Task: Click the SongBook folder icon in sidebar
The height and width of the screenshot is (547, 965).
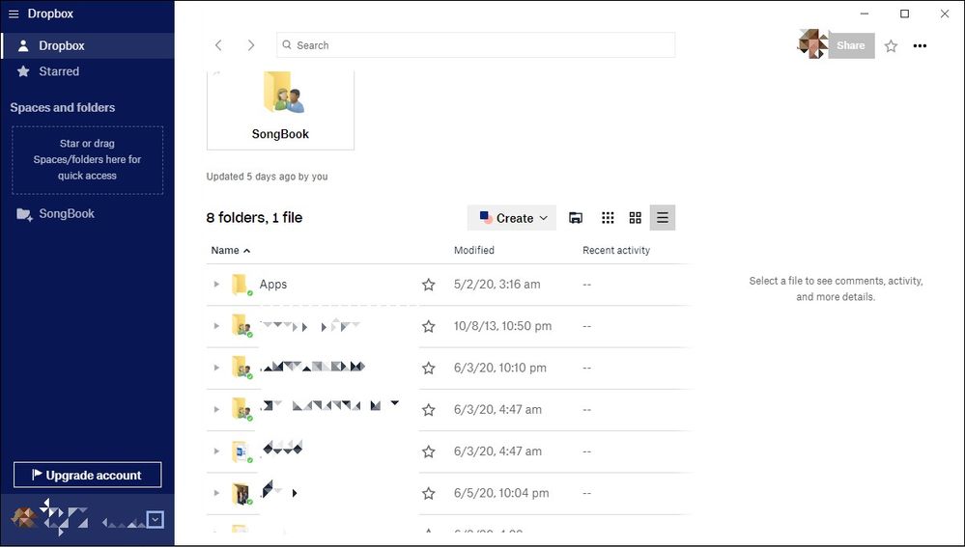Action: tap(24, 214)
